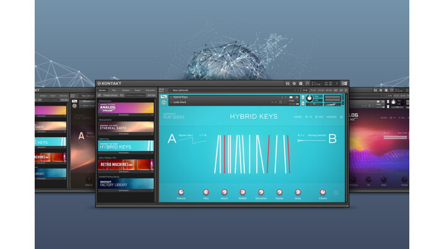
Task: Select the Hybrid Keys library banner
Action: 126,146
